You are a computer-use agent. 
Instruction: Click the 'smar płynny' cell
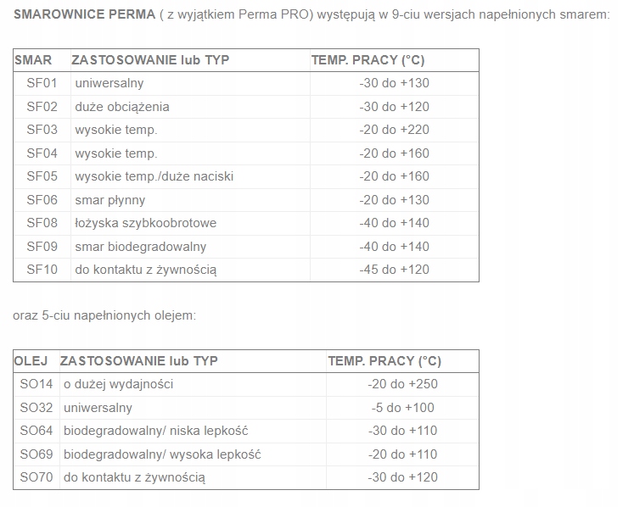click(109, 200)
